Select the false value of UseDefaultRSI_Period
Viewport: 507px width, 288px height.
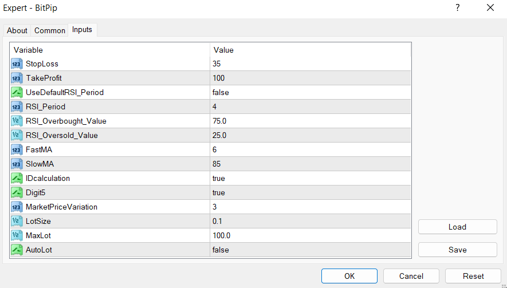pyautogui.click(x=221, y=92)
